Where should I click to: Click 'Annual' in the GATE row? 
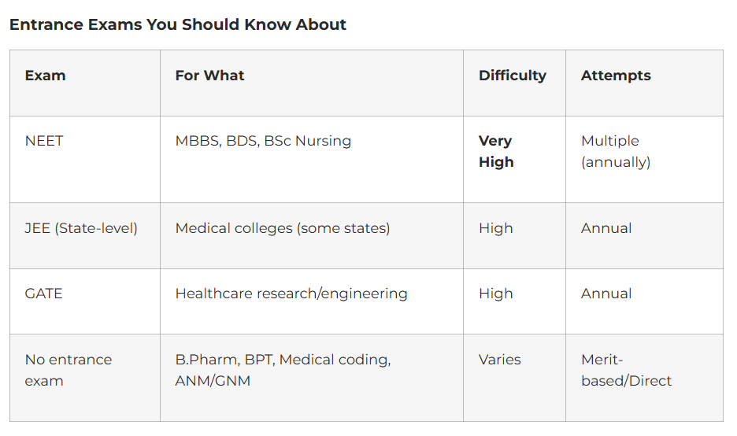pos(606,294)
